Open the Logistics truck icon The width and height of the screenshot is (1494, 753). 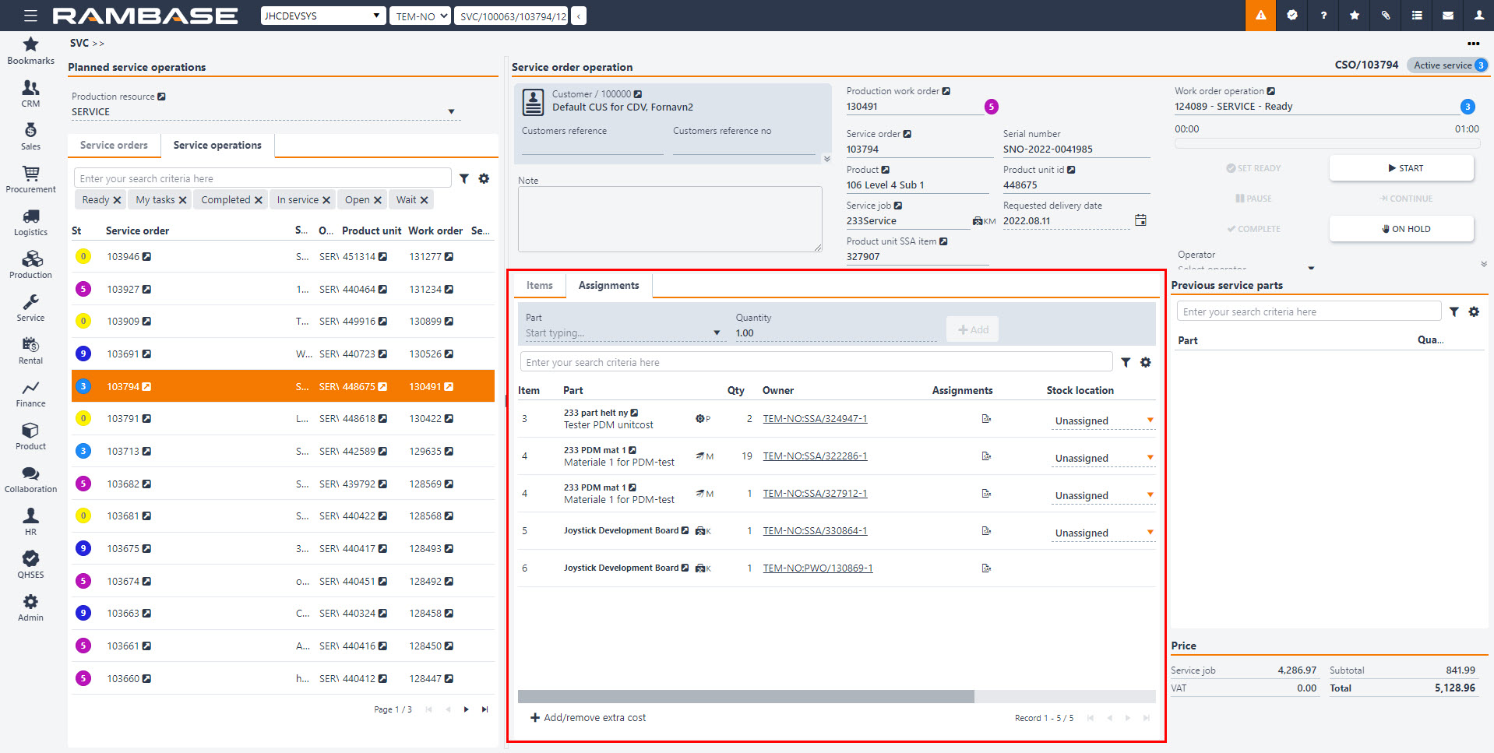[x=30, y=216]
